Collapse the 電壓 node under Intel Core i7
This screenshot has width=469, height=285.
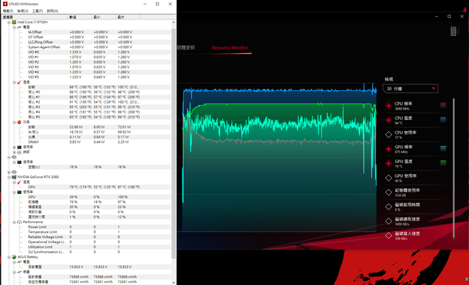[x=14, y=27]
